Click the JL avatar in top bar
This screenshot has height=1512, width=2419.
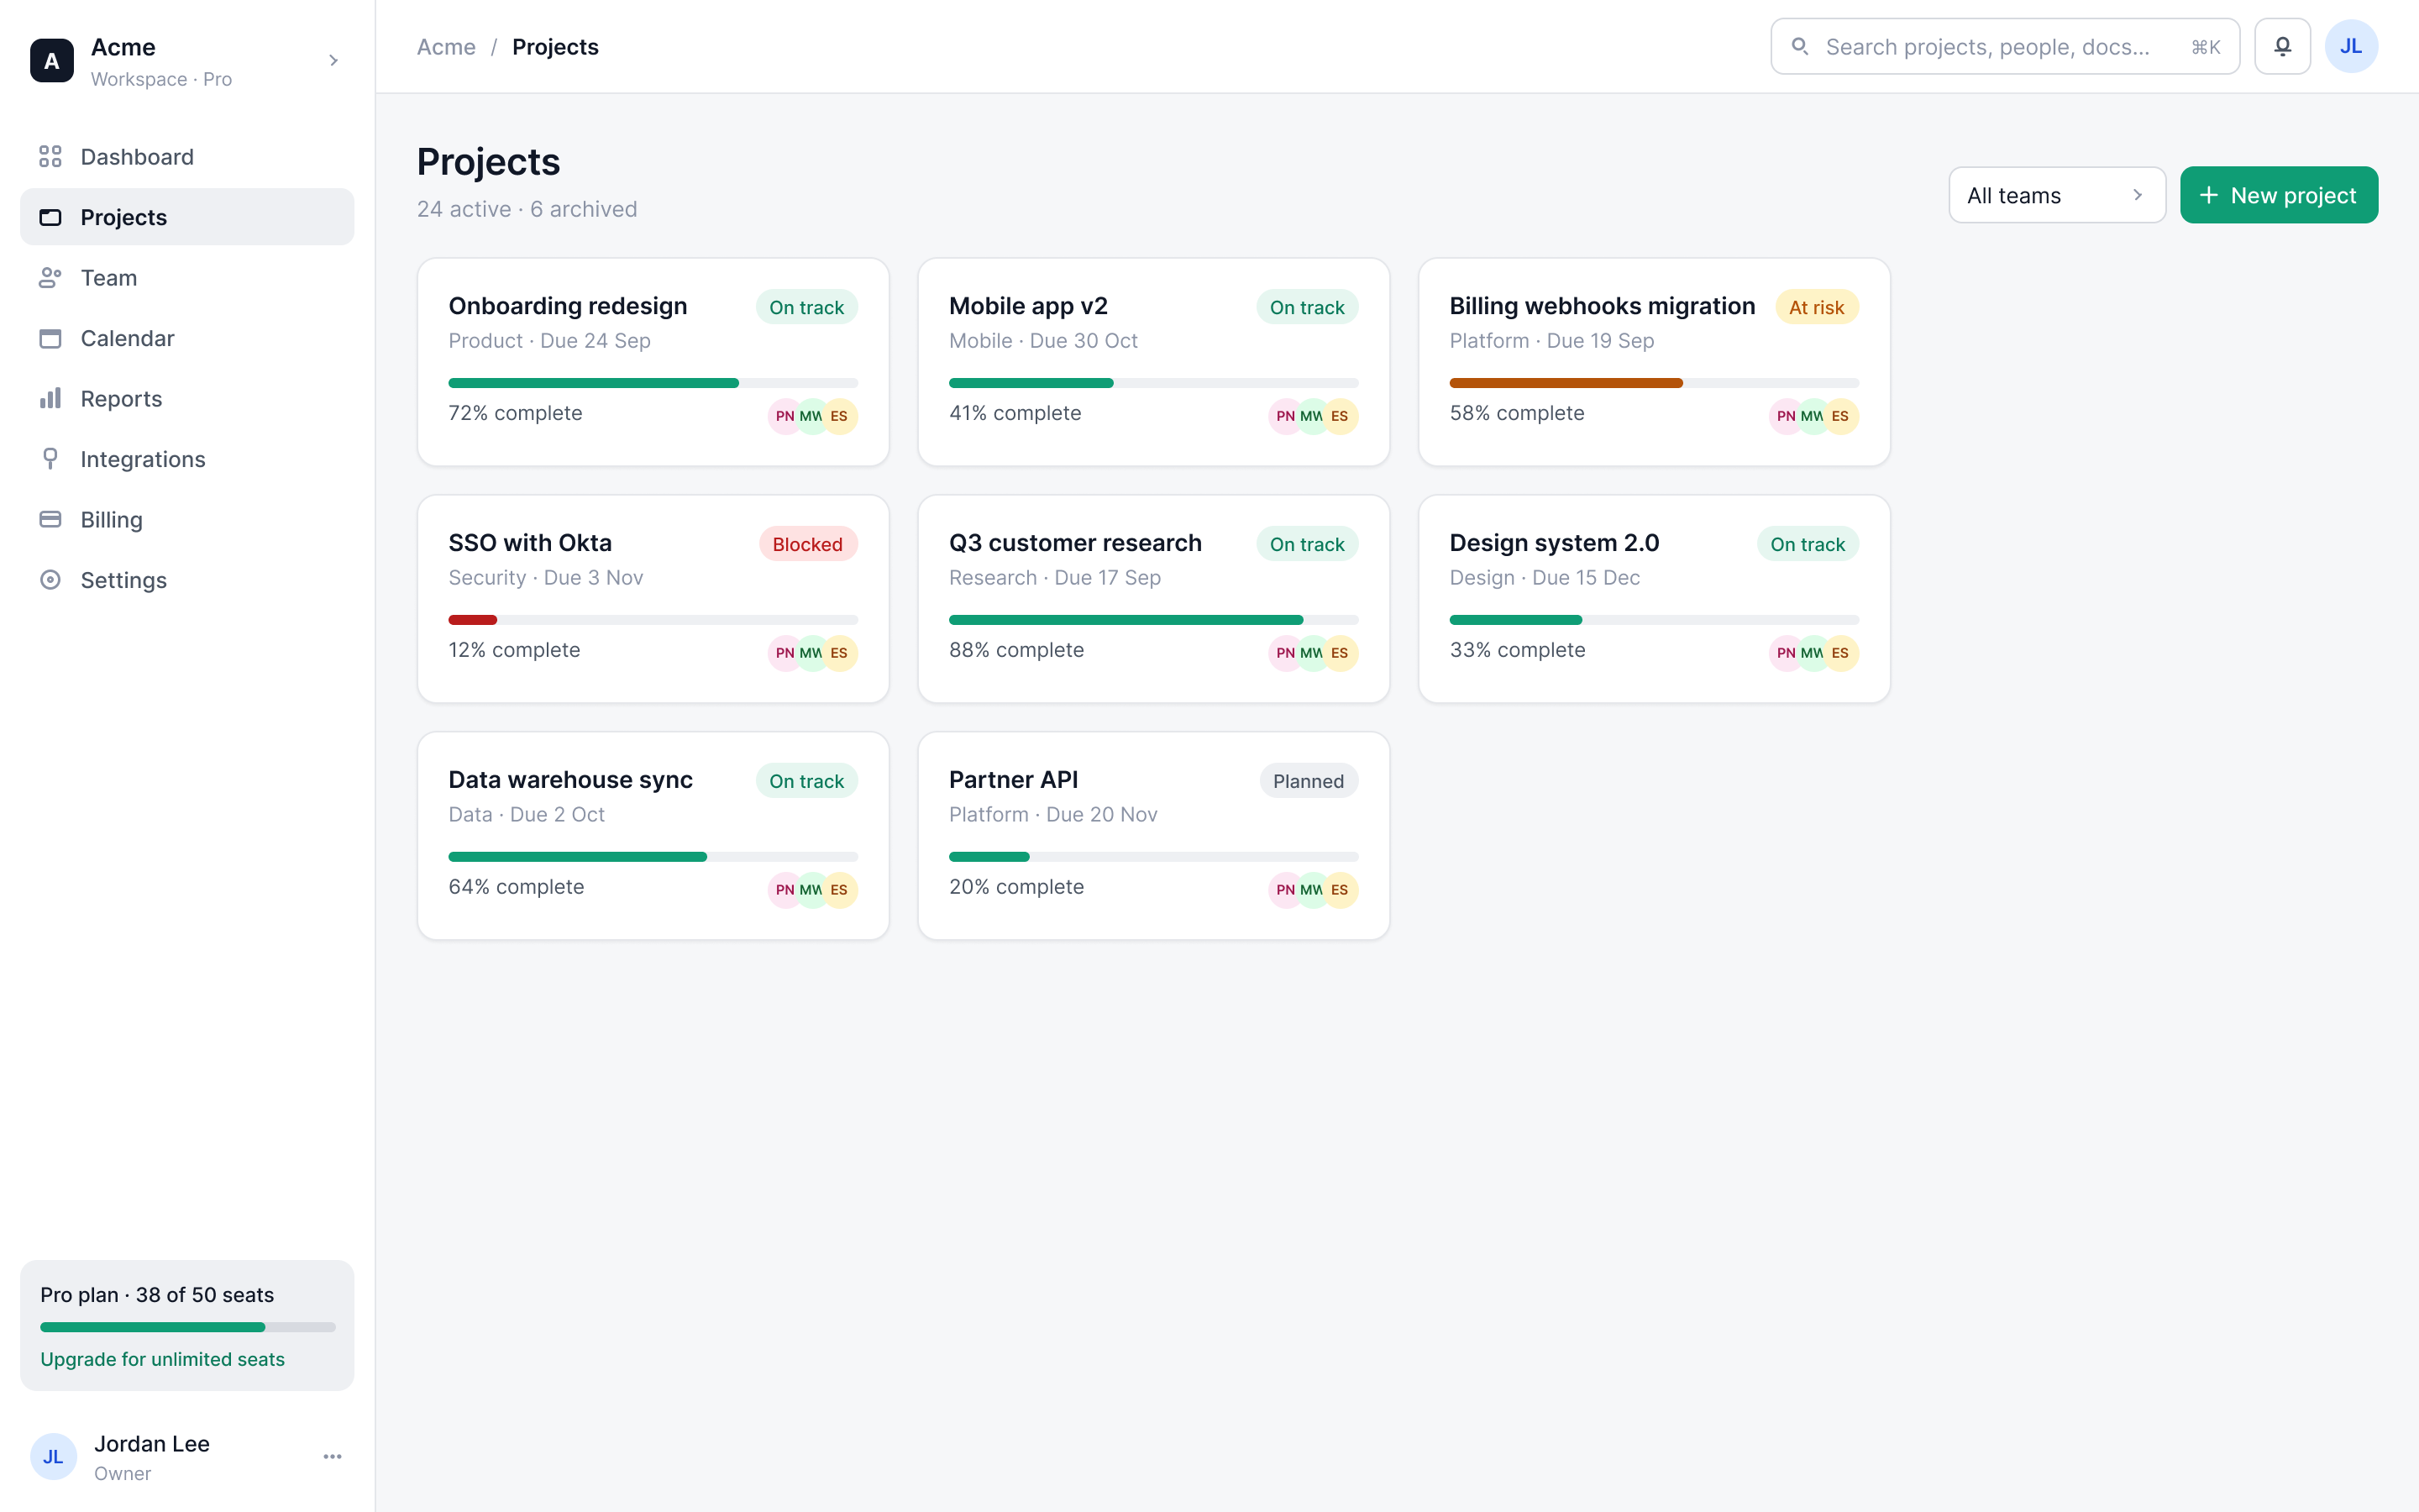[x=2351, y=46]
